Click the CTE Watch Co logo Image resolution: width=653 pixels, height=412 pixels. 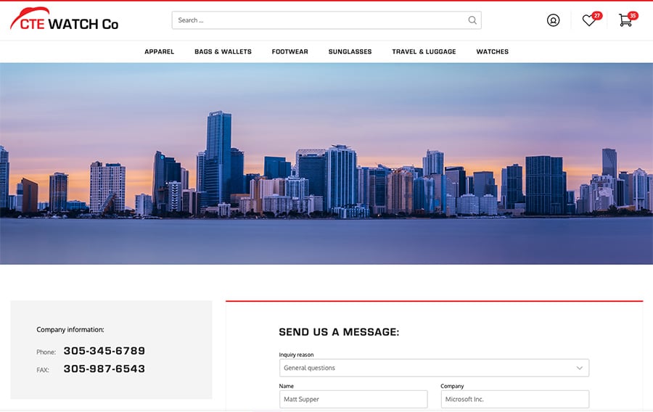click(x=64, y=20)
